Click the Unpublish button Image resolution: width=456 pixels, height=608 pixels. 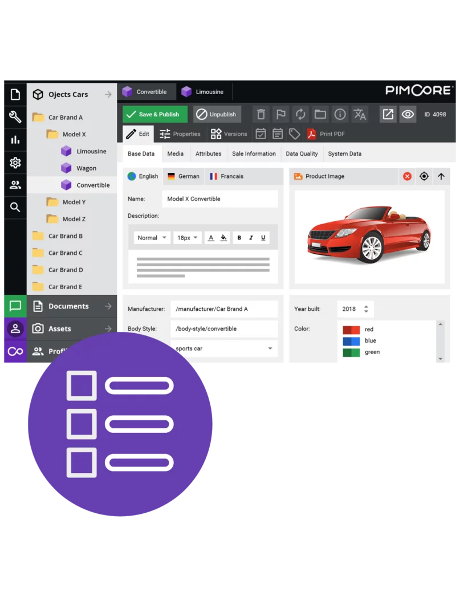pos(217,114)
